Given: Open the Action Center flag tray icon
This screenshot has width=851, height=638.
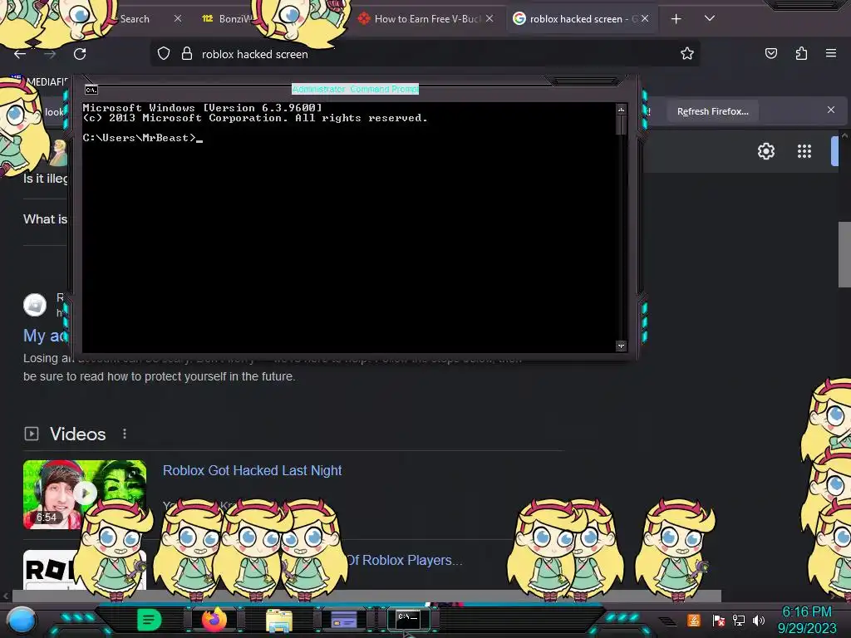Looking at the screenshot, I should pyautogui.click(x=718, y=620).
